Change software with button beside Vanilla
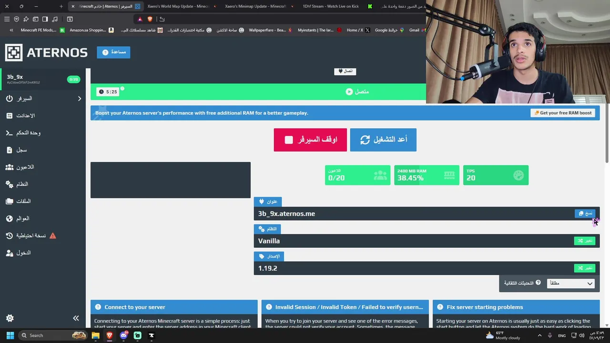This screenshot has height=343, width=610. (585, 241)
